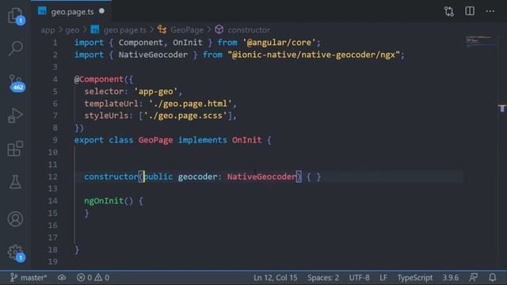Click the 'styleUrls' property name

point(106,116)
